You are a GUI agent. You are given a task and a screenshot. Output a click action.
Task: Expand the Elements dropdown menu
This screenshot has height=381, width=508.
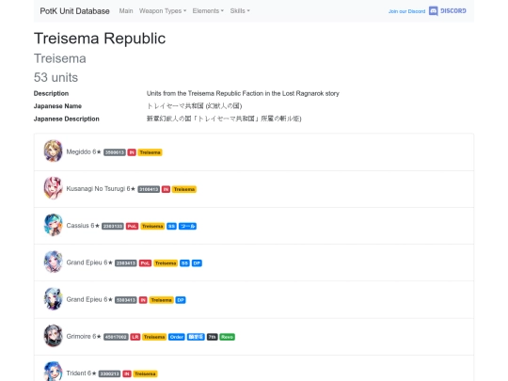(x=208, y=11)
